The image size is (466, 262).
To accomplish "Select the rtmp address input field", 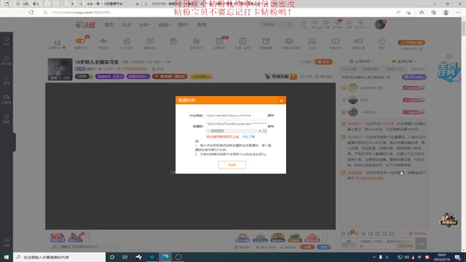I will click(236, 115).
